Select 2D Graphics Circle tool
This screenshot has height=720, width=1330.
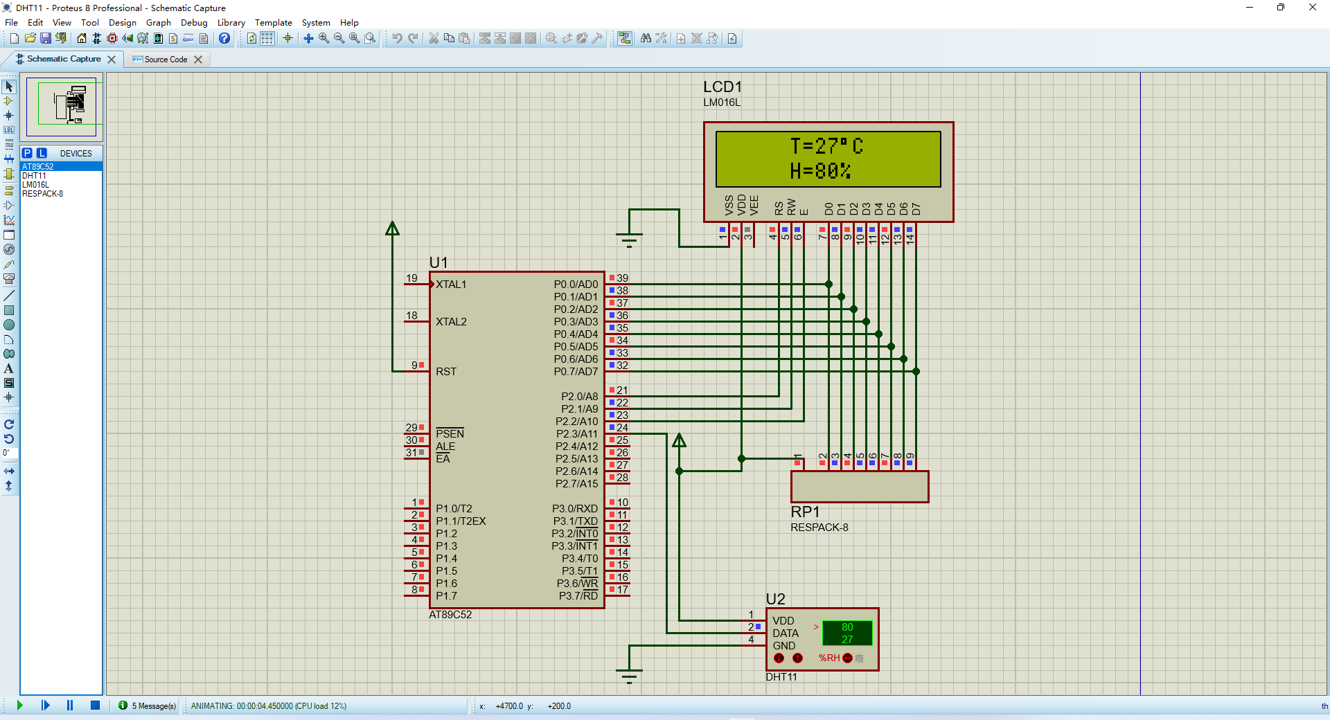pyautogui.click(x=9, y=325)
